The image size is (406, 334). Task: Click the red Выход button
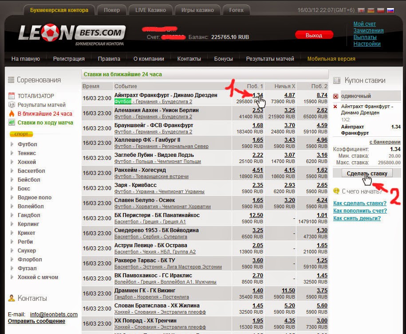[x=314, y=35]
